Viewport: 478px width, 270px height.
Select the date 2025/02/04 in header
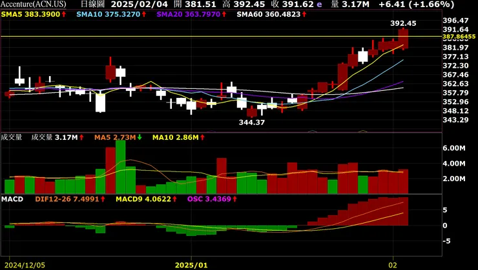coord(140,5)
